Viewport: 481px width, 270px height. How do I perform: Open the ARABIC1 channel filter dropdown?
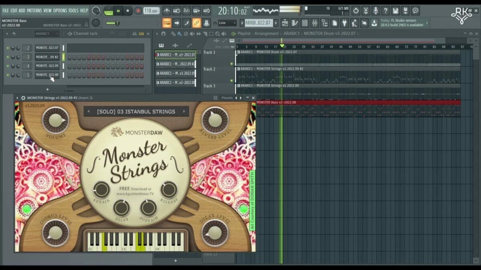coord(48,34)
